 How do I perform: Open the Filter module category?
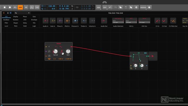click(x=6, y=23)
